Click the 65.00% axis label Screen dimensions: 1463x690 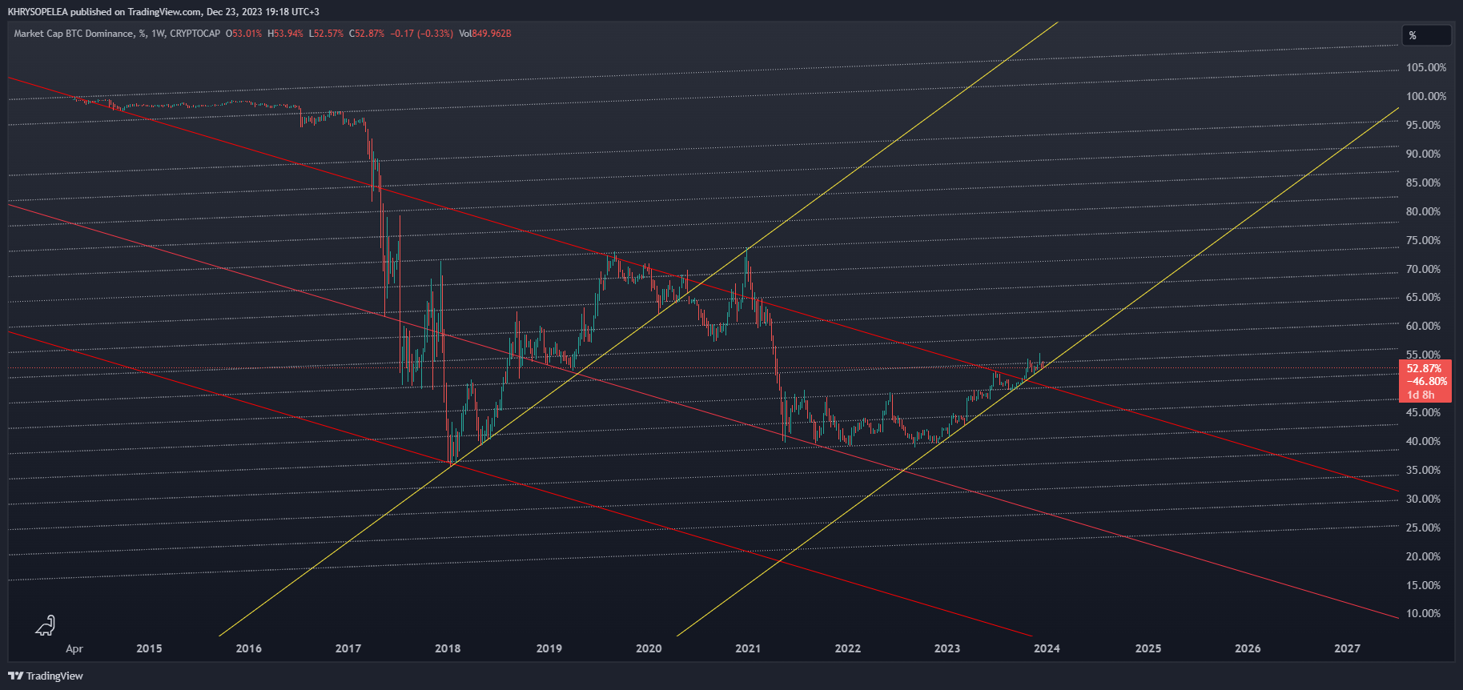[1423, 297]
